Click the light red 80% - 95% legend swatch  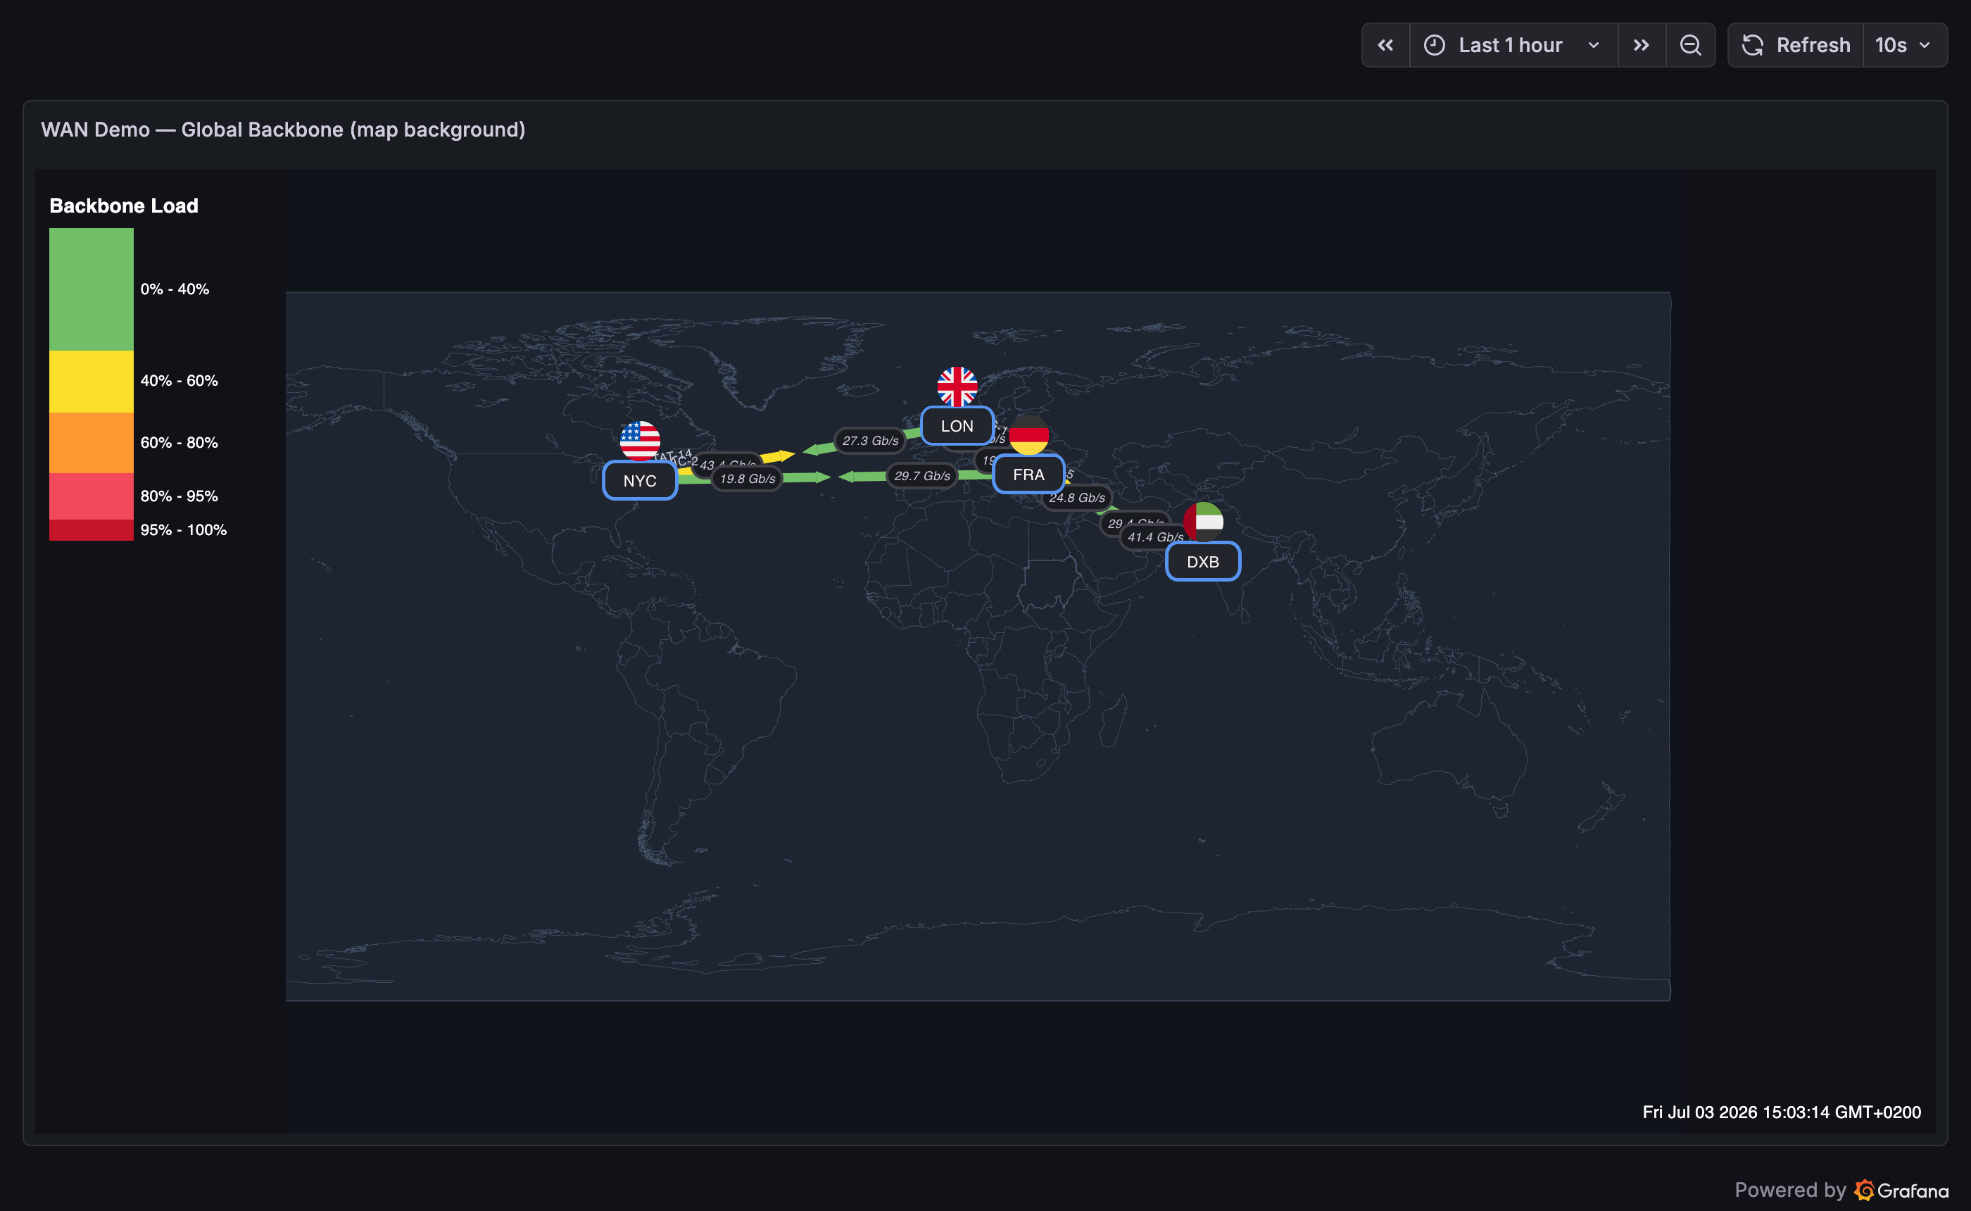coord(92,496)
